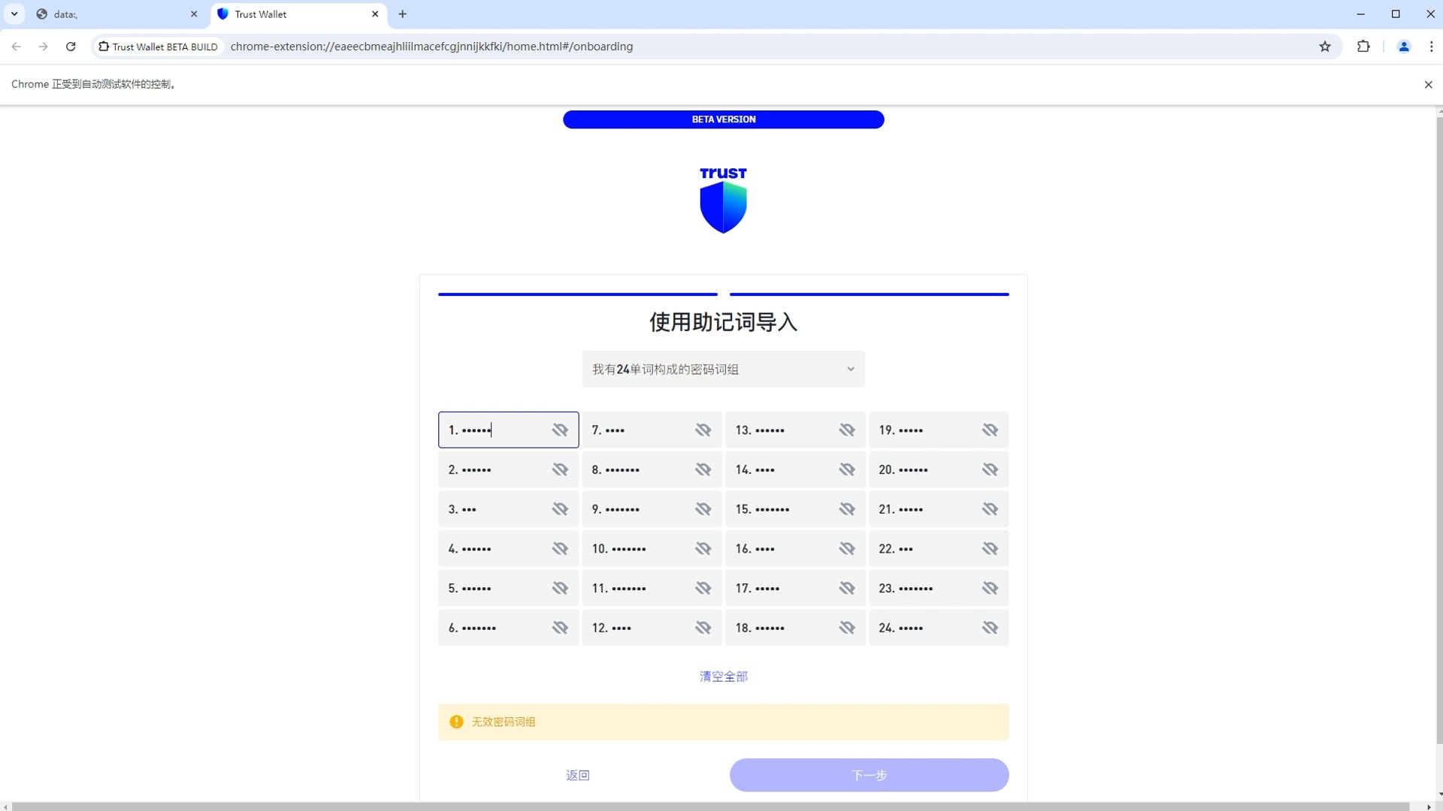Reveal word 13 with its eye icon
This screenshot has width=1443, height=811.
tap(847, 430)
